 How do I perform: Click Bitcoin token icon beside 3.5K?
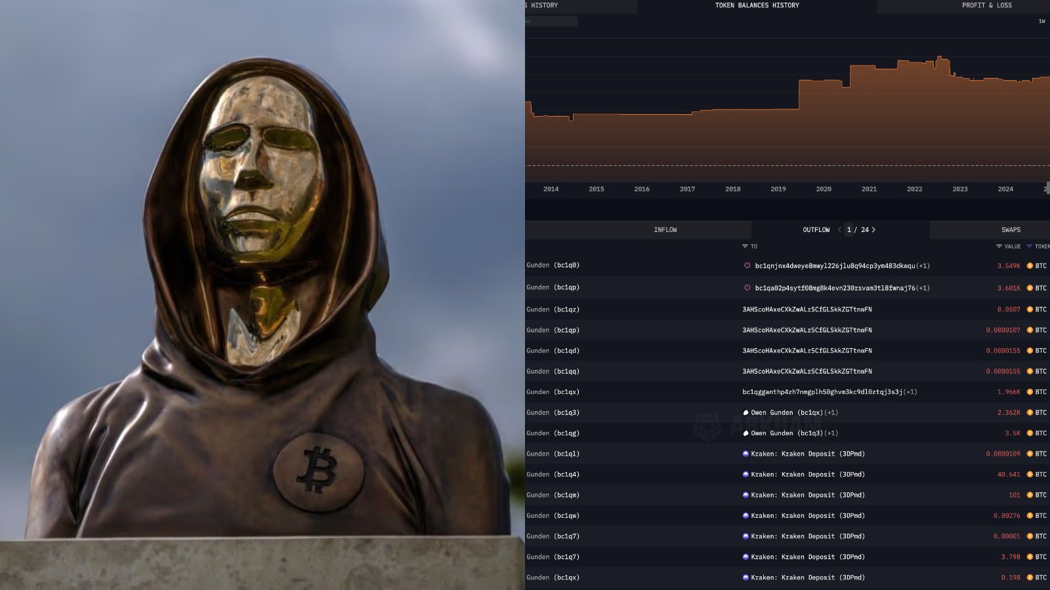1030,433
